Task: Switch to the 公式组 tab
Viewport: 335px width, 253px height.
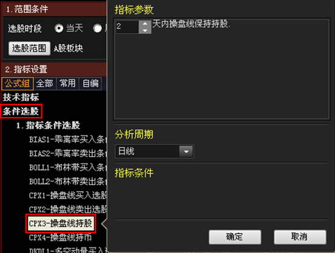Action: (x=18, y=84)
